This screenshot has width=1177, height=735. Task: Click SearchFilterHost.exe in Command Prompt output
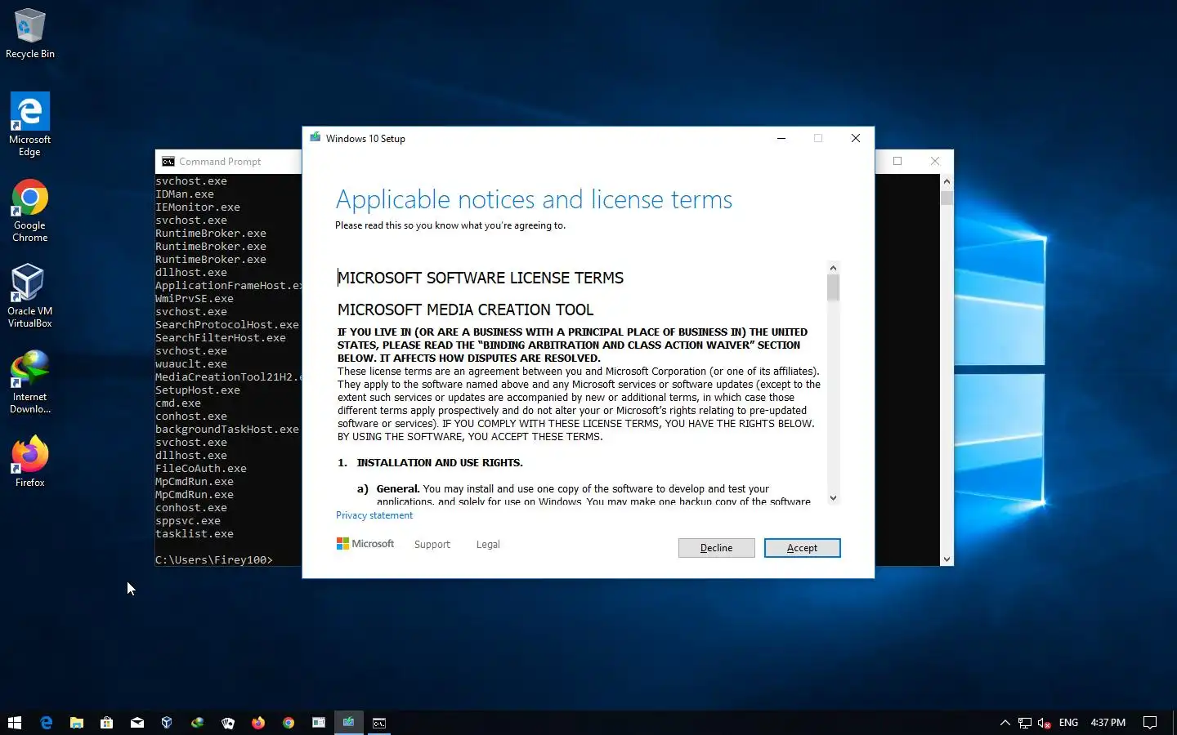click(x=221, y=337)
